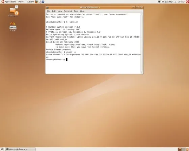
Task: Open the Trash icon in bottom panel
Action: click(187, 149)
